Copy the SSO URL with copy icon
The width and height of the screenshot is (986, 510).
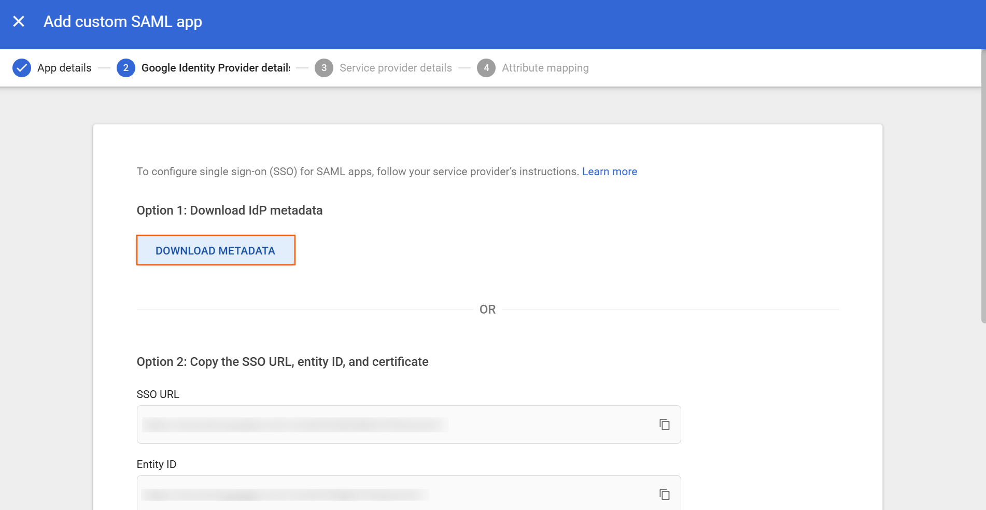coord(664,424)
